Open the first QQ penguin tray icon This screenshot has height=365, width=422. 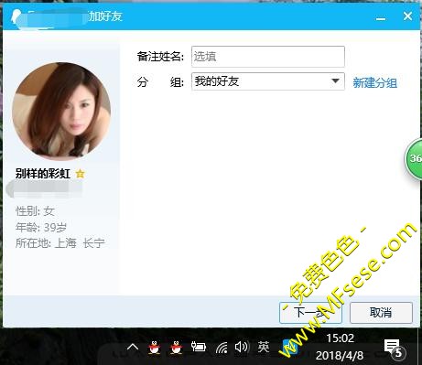tap(154, 348)
